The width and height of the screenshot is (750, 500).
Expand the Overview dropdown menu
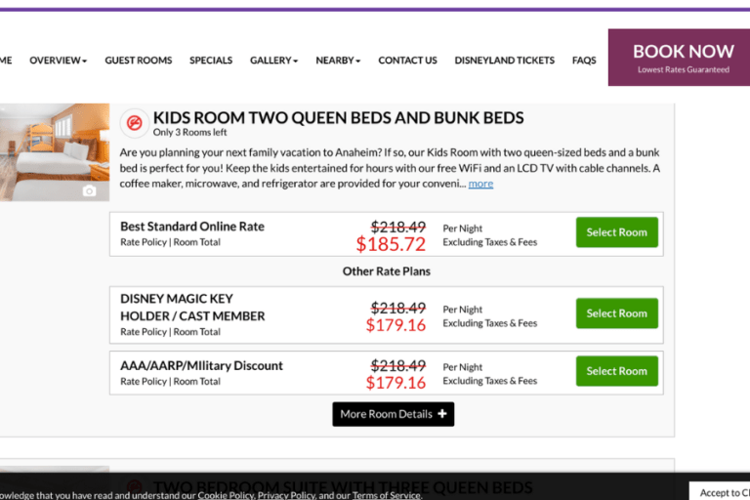click(58, 61)
